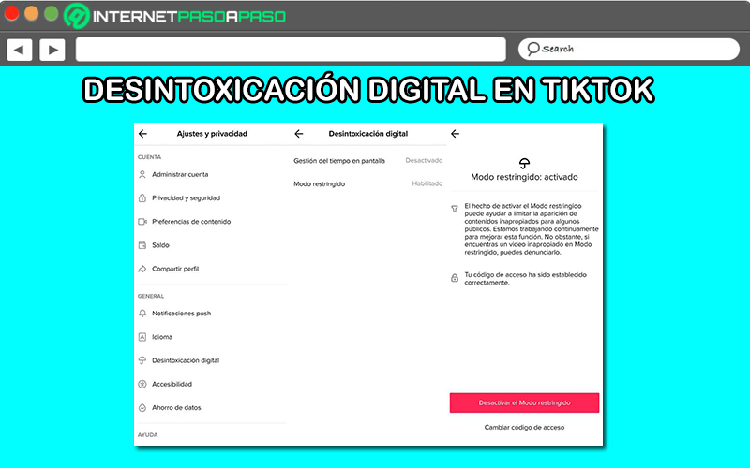This screenshot has height=468, width=750.
Task: Click the browser forward arrow button
Action: coord(52,50)
